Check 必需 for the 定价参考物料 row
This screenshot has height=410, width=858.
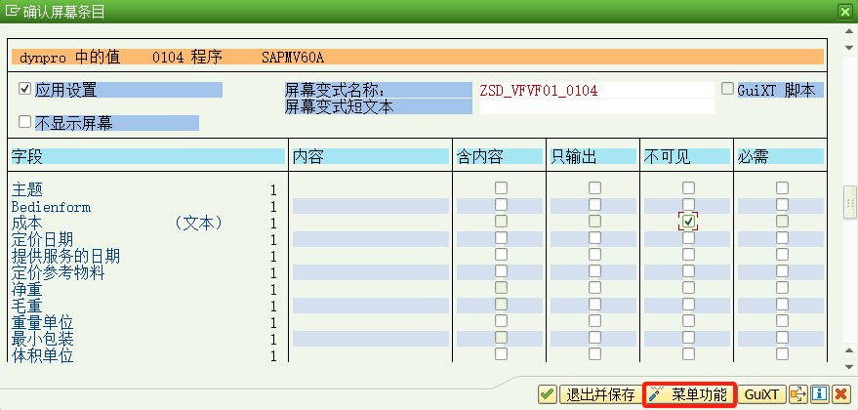pyautogui.click(x=783, y=271)
